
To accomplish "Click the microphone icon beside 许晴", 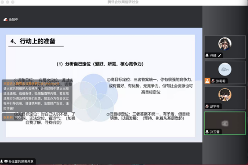I will 207,55.
